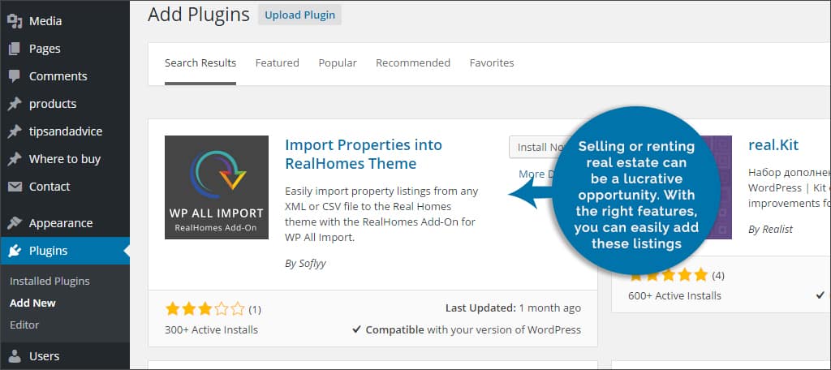Click the '300+ Active Installs' text
The width and height of the screenshot is (831, 370).
coord(212,329)
